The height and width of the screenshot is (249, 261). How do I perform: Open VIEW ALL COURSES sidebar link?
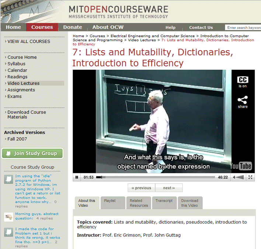(x=29, y=41)
